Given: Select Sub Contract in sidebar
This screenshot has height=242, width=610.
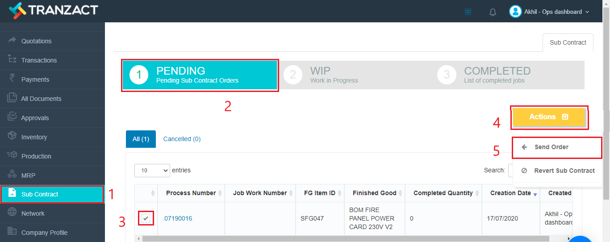Looking at the screenshot, I should point(52,194).
